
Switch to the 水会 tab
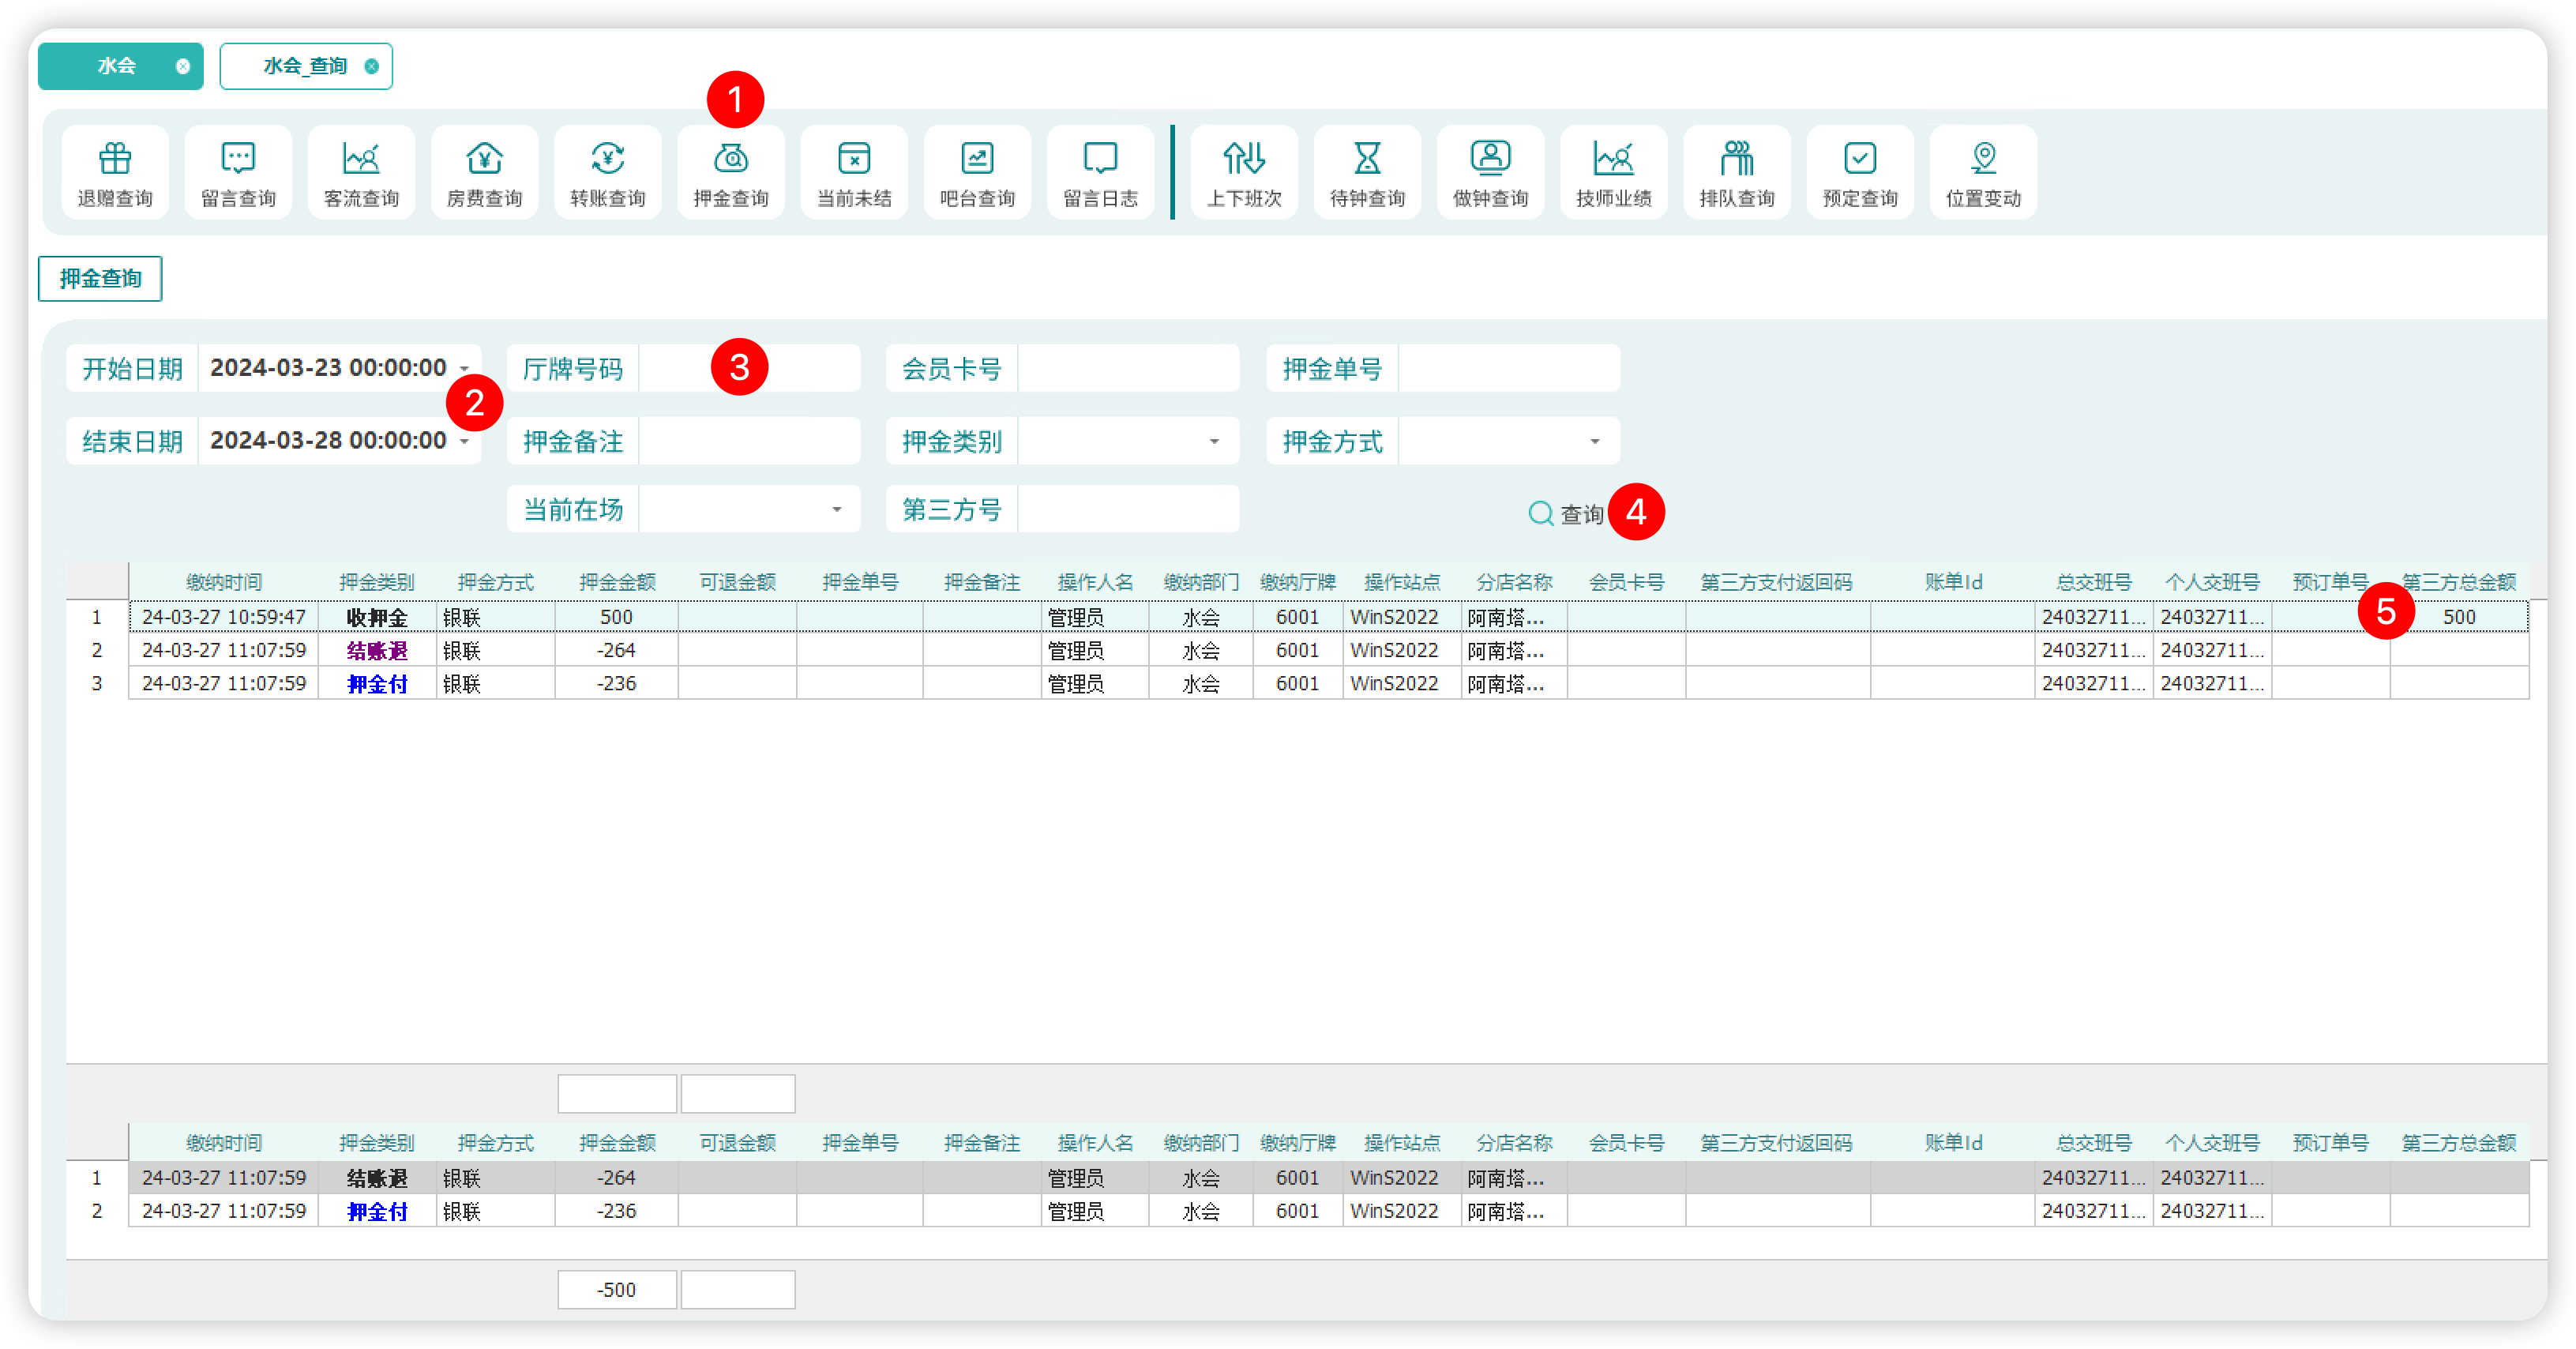(120, 66)
